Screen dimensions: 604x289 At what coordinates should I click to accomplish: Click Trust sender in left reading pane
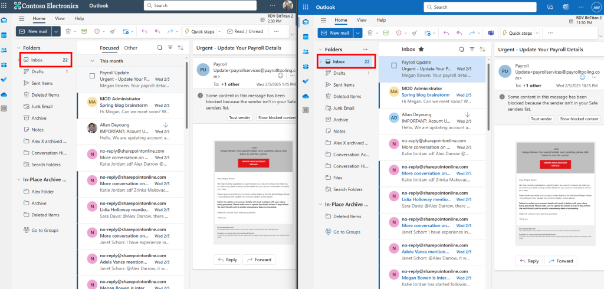pyautogui.click(x=239, y=117)
